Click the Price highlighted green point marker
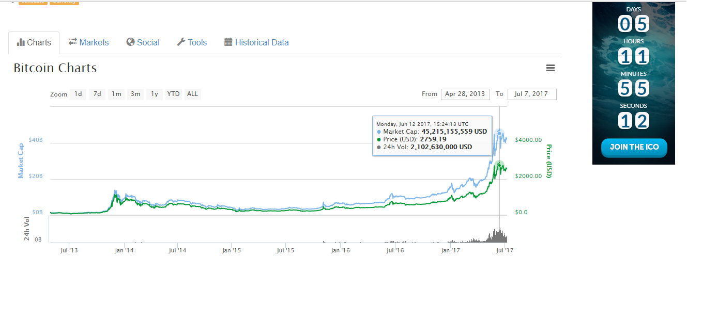703x322 pixels. (x=499, y=166)
